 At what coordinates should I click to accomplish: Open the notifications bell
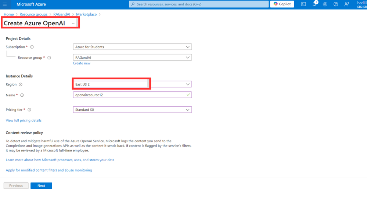314,4
